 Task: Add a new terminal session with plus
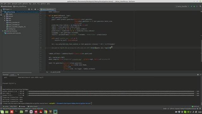click(18, 75)
